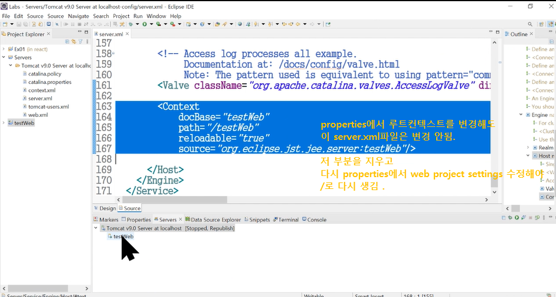Click the New wizard icon in main toolbar
The width and height of the screenshot is (556, 297).
pyautogui.click(x=5, y=24)
